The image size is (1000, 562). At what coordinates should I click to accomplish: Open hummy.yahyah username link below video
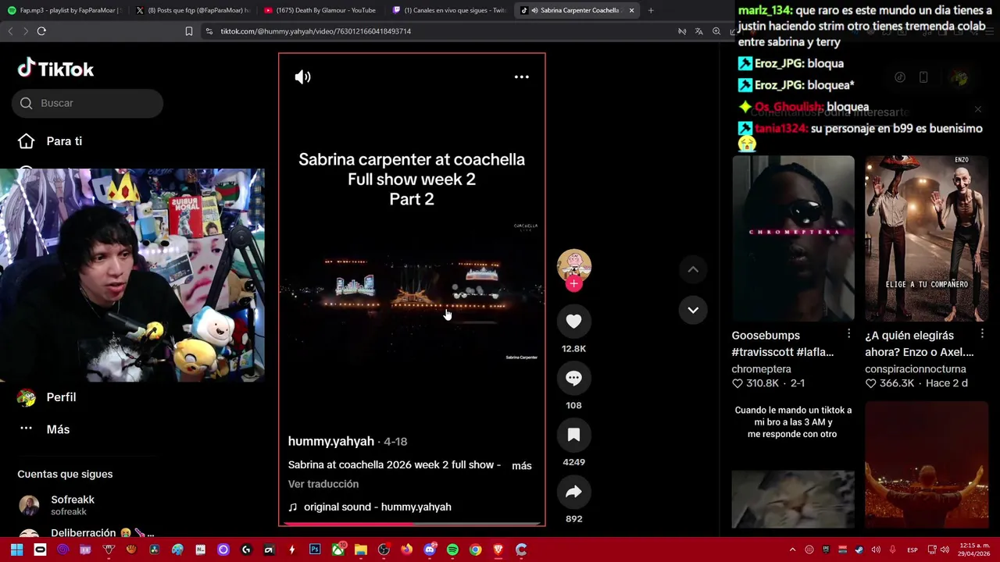(331, 441)
